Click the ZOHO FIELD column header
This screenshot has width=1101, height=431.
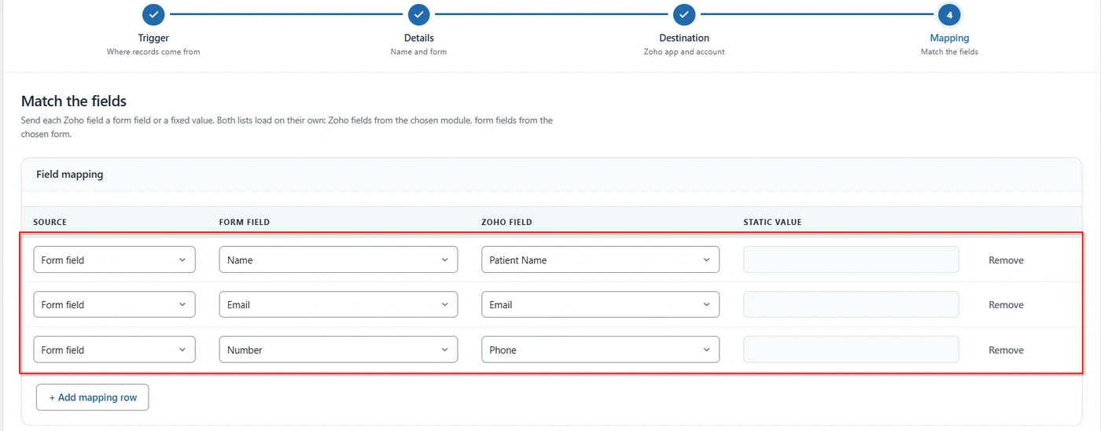pos(506,223)
